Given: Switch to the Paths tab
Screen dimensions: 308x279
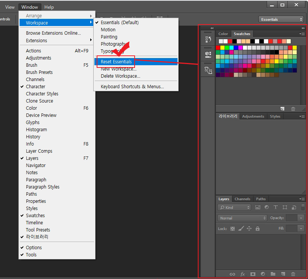Looking at the screenshot, I should 261,199.
